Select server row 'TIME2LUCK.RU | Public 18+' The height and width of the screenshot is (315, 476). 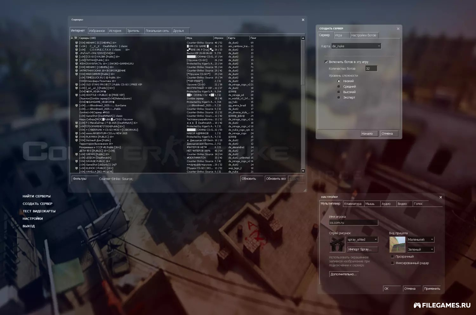[185, 77]
